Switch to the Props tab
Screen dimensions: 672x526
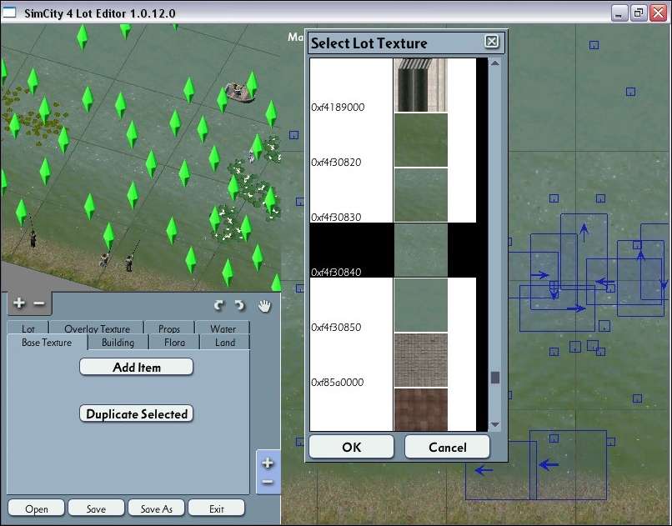click(169, 328)
